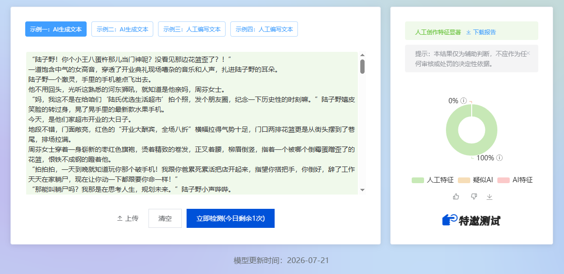Dismiss the 提示 notice close icon

coord(528,53)
